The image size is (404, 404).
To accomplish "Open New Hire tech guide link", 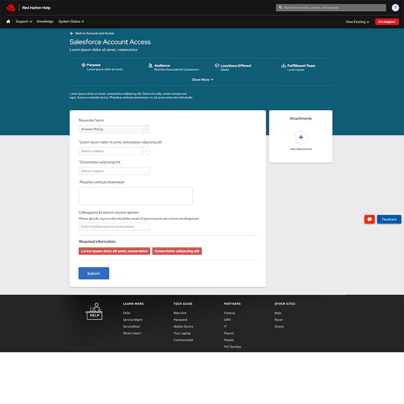I will (180, 313).
